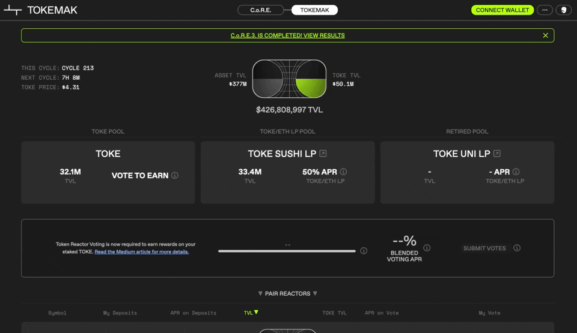Click the TOKE UNI LP title
This screenshot has height=333, width=577.
point(462,154)
